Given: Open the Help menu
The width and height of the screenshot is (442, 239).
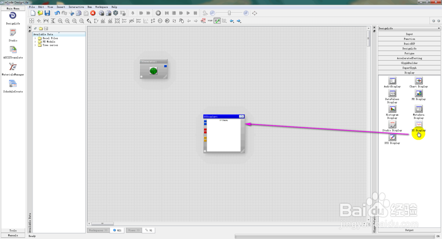Looking at the screenshot, I should 114,7.
